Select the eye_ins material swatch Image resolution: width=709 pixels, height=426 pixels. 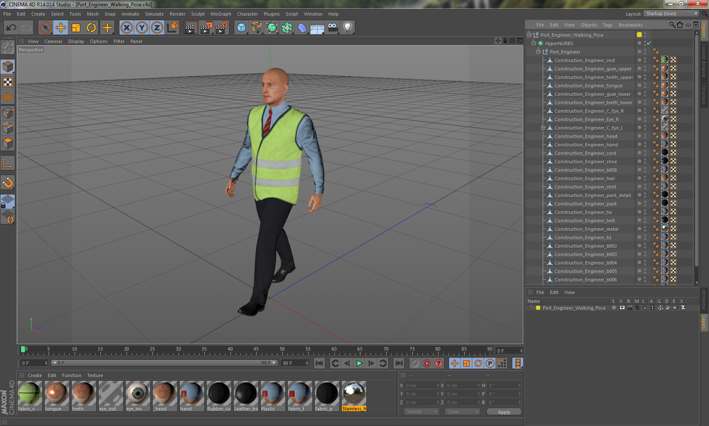(138, 396)
